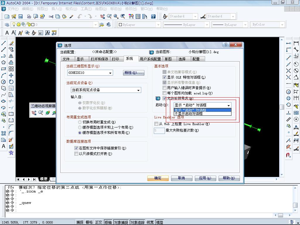Enable 从 Web 上检查 Live Enabler checkbox

click(x=156, y=124)
